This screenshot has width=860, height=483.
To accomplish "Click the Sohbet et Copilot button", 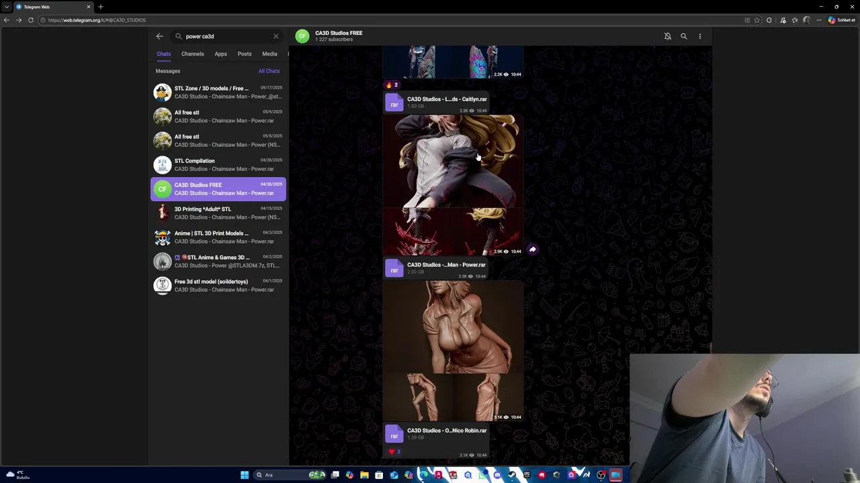I will point(841,20).
